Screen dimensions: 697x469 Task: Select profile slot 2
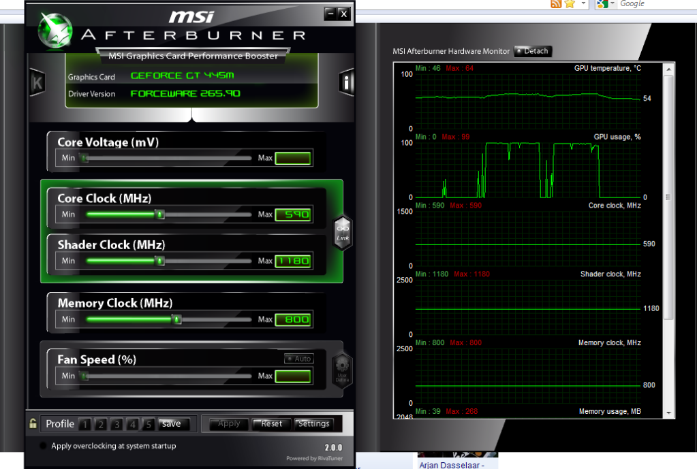pyautogui.click(x=101, y=425)
